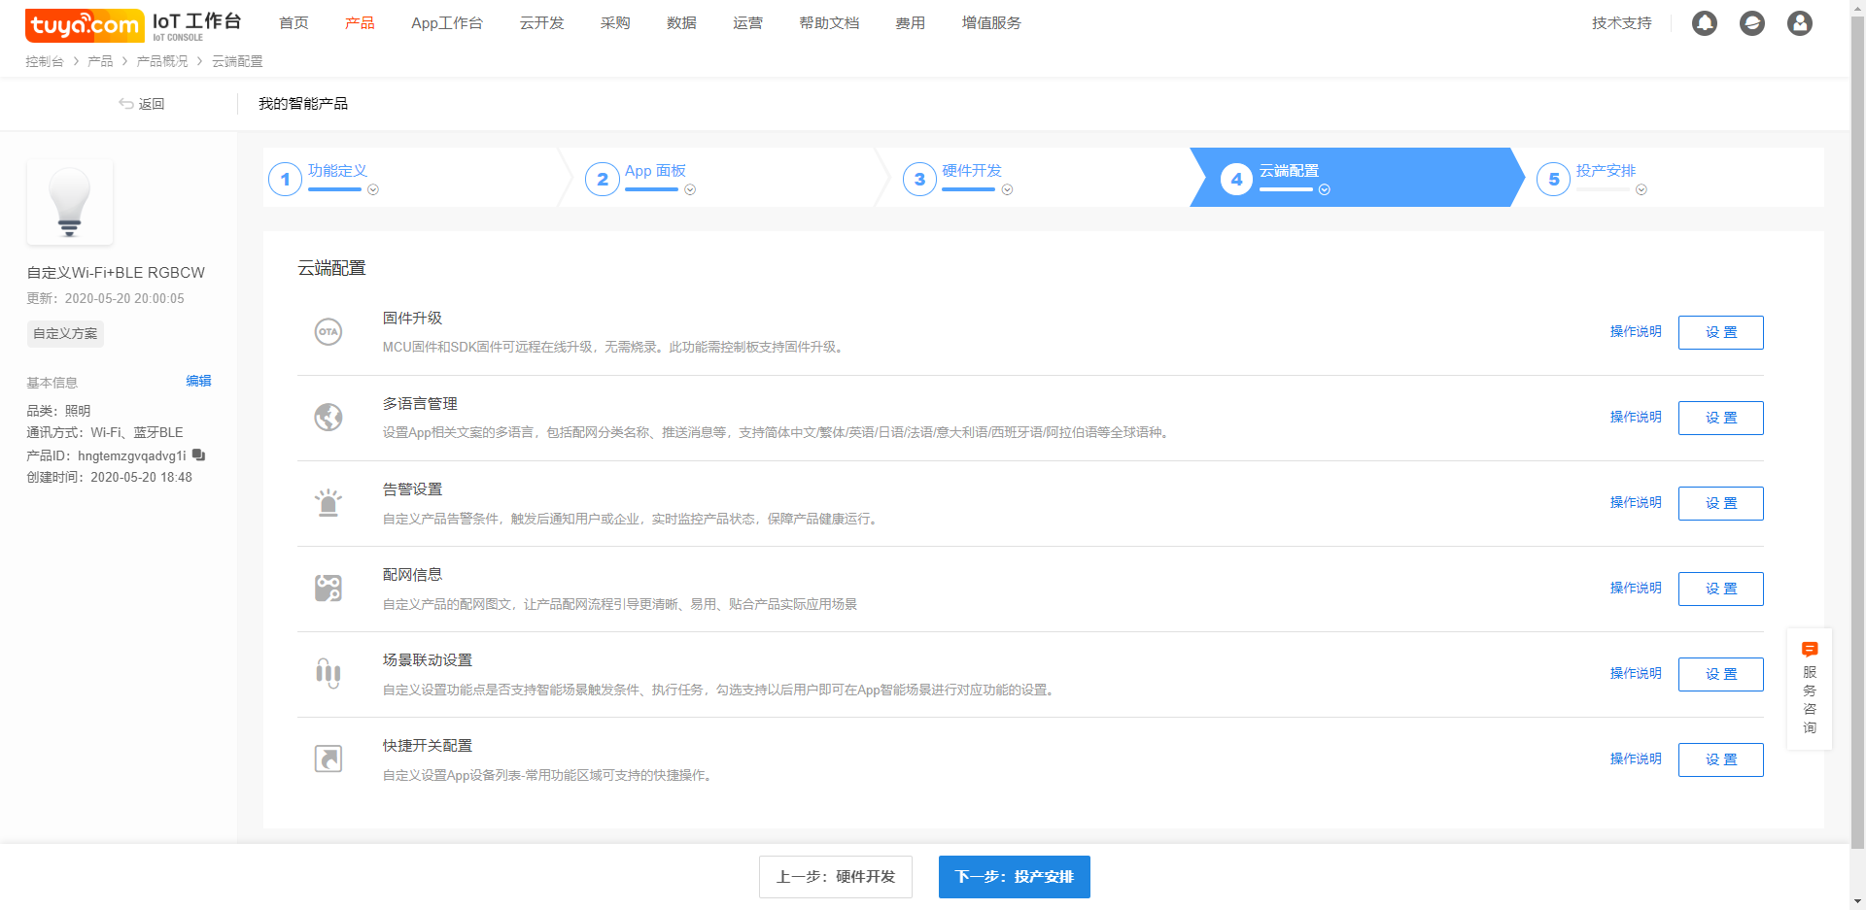Image resolution: width=1866 pixels, height=910 pixels.
Task: Click the alarm siren icon
Action: click(x=328, y=503)
